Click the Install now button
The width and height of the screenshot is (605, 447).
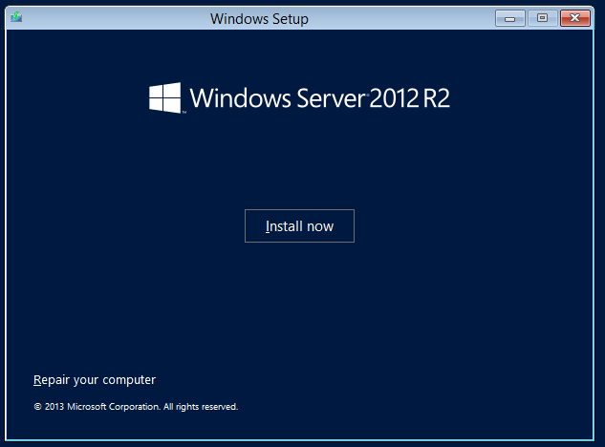point(299,226)
